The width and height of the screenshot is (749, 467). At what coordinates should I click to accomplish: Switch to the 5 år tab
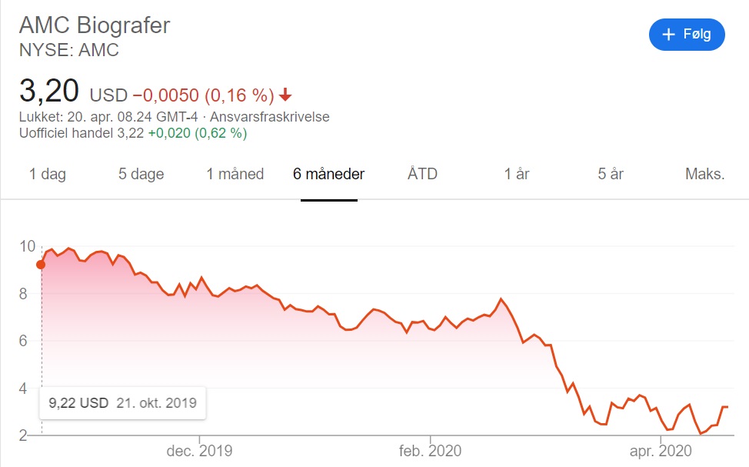tap(611, 174)
